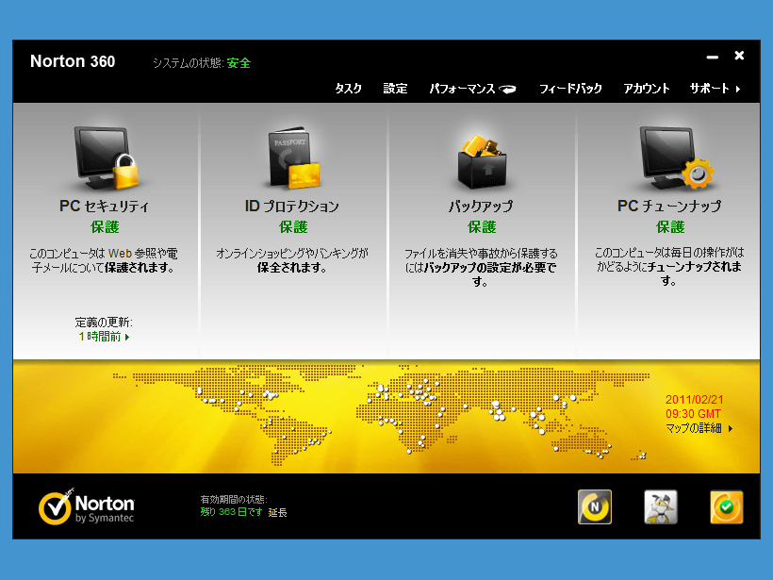
Task: Click the マップの詳細 link
Action: pyautogui.click(x=694, y=428)
